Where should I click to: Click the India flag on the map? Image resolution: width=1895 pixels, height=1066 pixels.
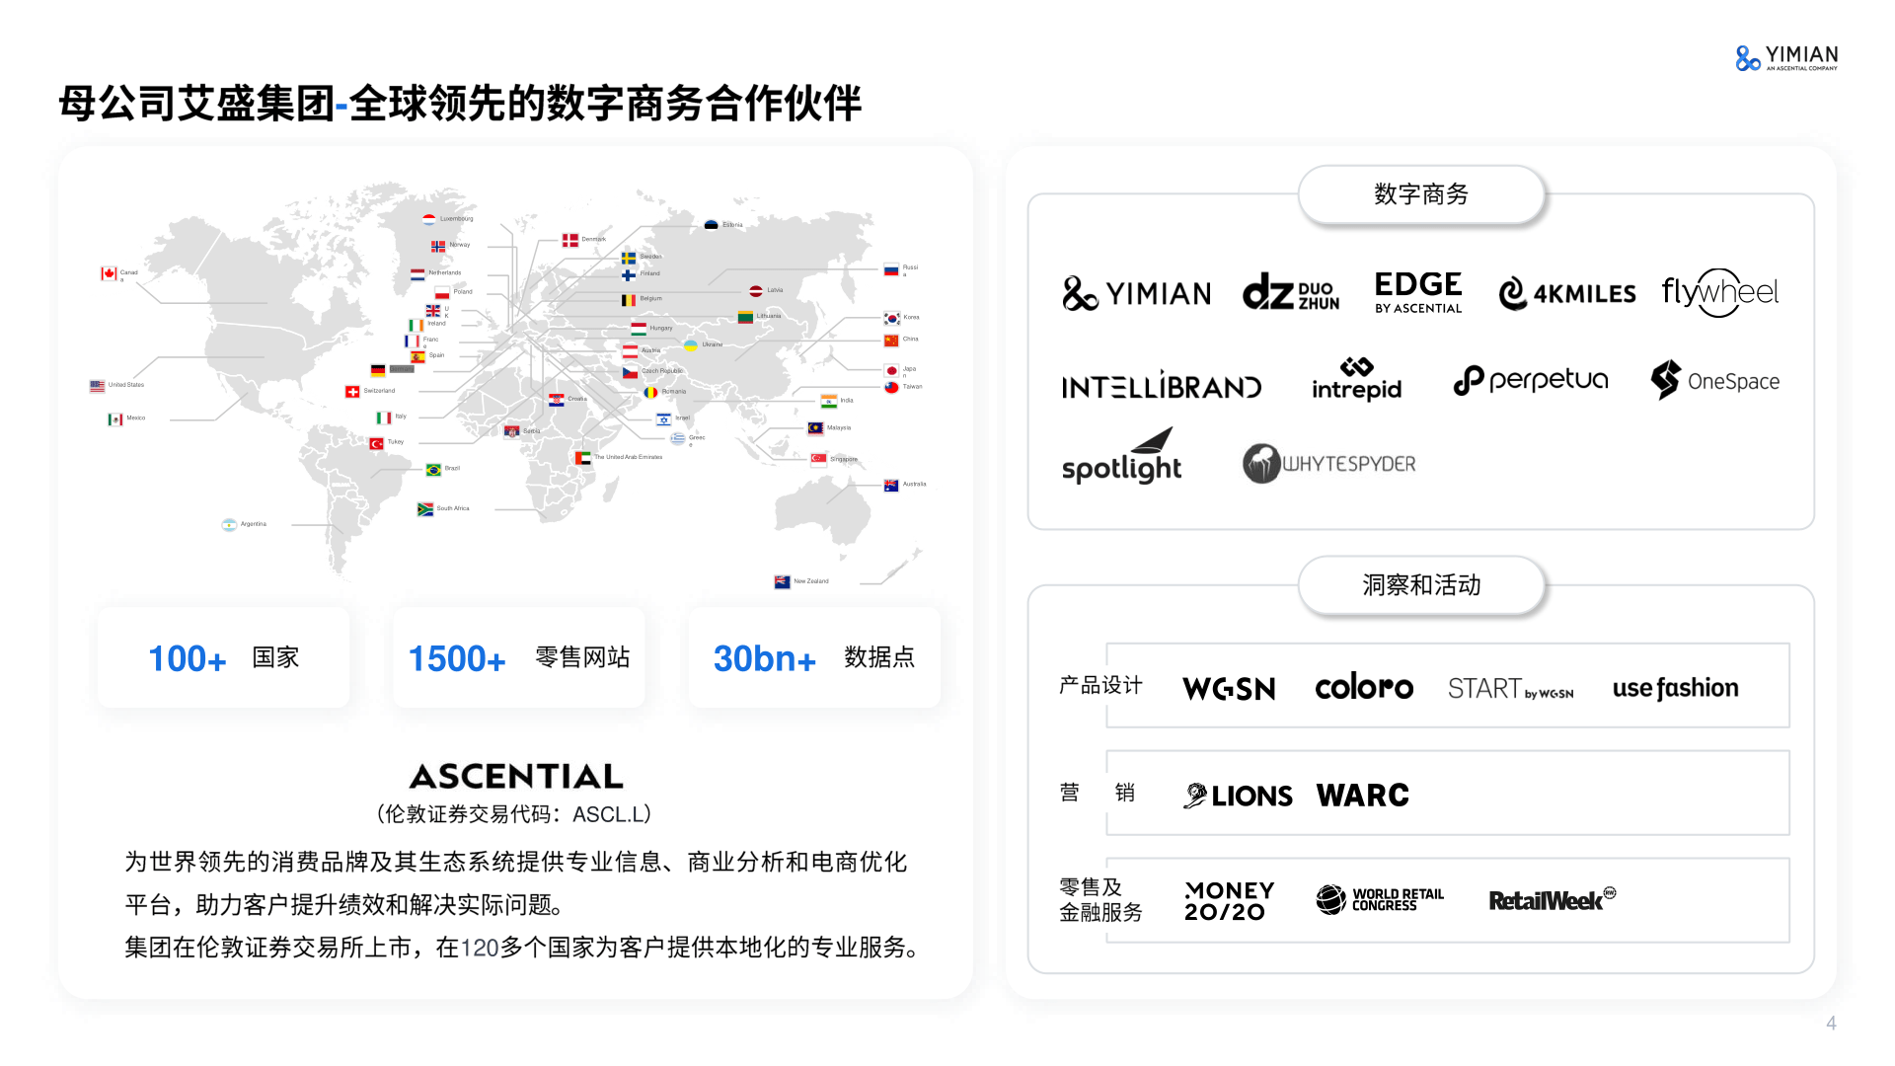tap(829, 401)
